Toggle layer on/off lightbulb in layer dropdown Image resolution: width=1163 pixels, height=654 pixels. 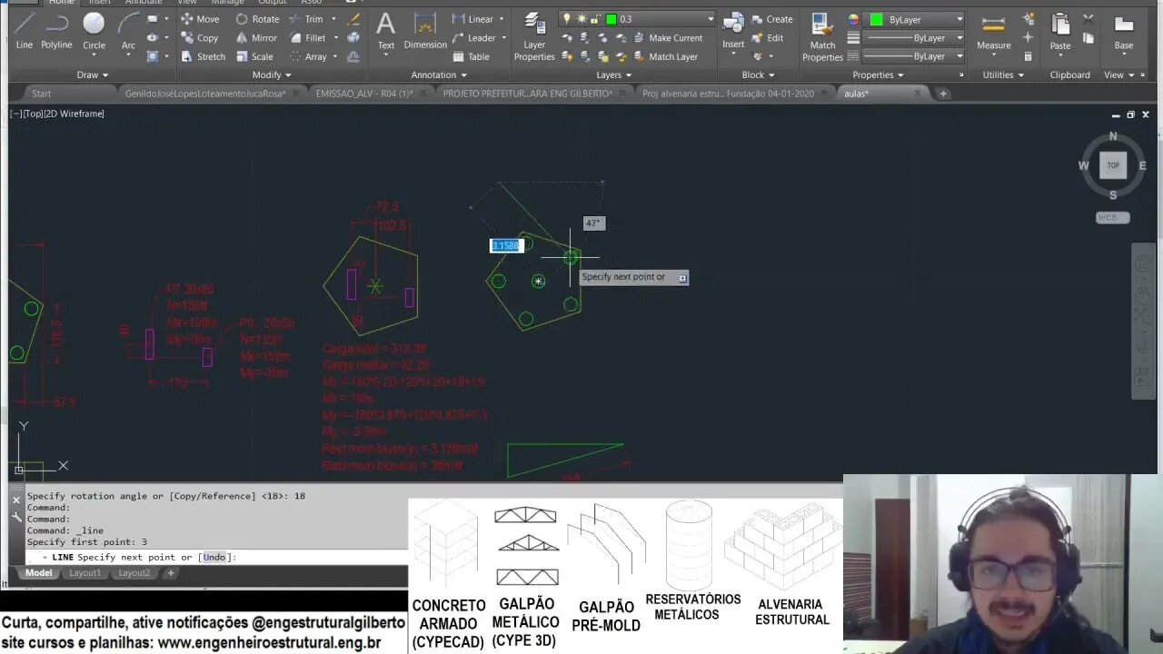[x=567, y=19]
